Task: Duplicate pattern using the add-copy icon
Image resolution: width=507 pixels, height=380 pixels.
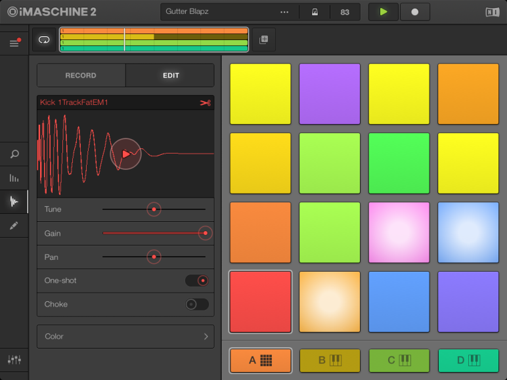Action: pyautogui.click(x=264, y=40)
